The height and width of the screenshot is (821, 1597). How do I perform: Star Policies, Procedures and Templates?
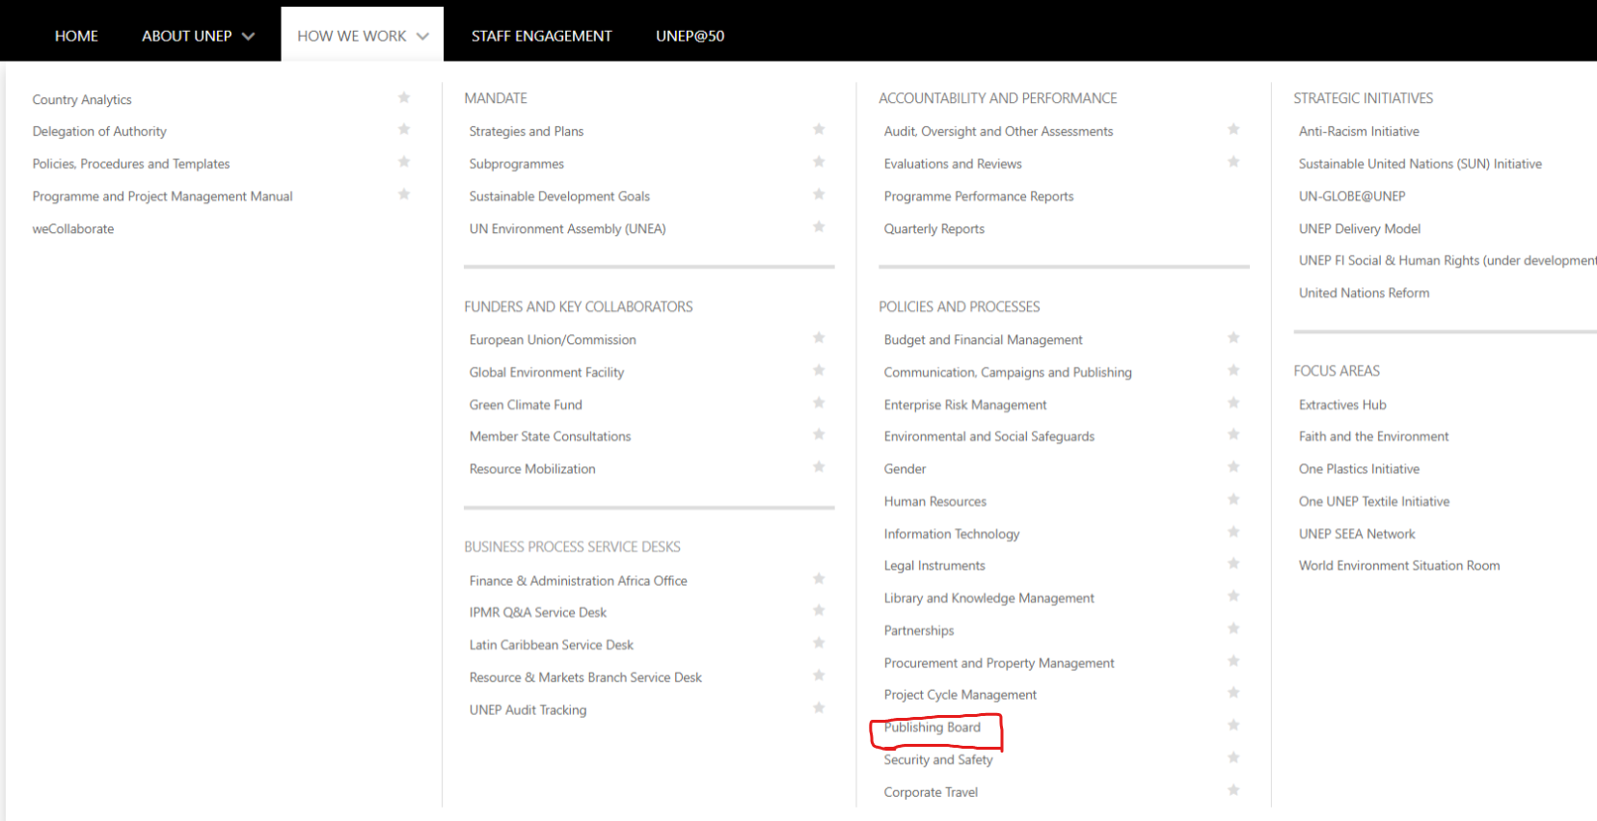point(404,162)
